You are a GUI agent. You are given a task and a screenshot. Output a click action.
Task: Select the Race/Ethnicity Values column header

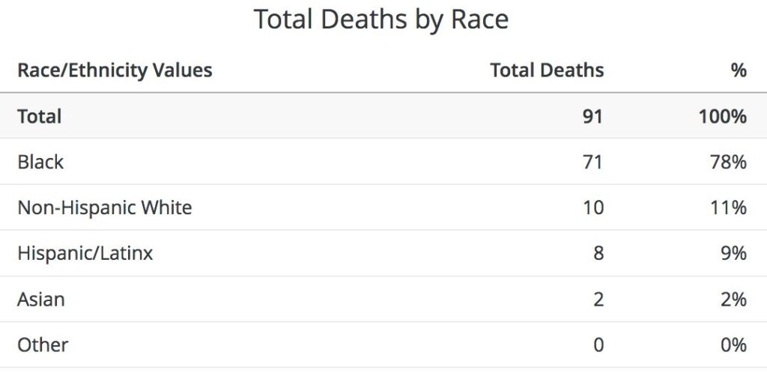pyautogui.click(x=115, y=70)
